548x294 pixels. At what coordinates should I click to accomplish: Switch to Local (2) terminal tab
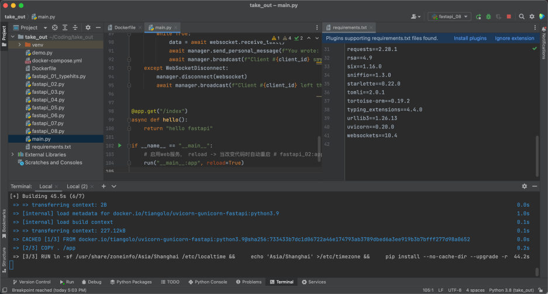click(x=77, y=186)
